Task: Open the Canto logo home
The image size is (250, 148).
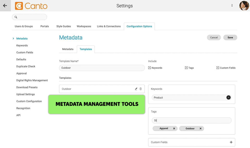Action: point(31,6)
